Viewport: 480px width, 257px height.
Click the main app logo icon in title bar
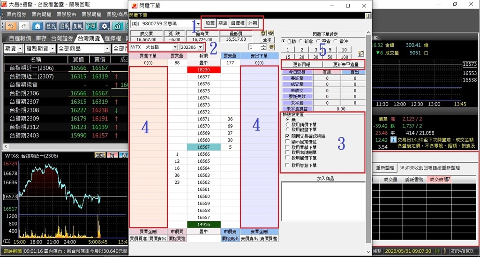5,4
